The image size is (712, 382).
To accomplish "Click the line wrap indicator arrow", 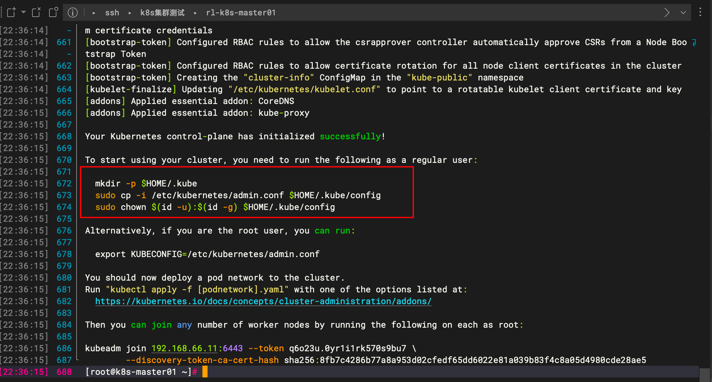I will 694,43.
